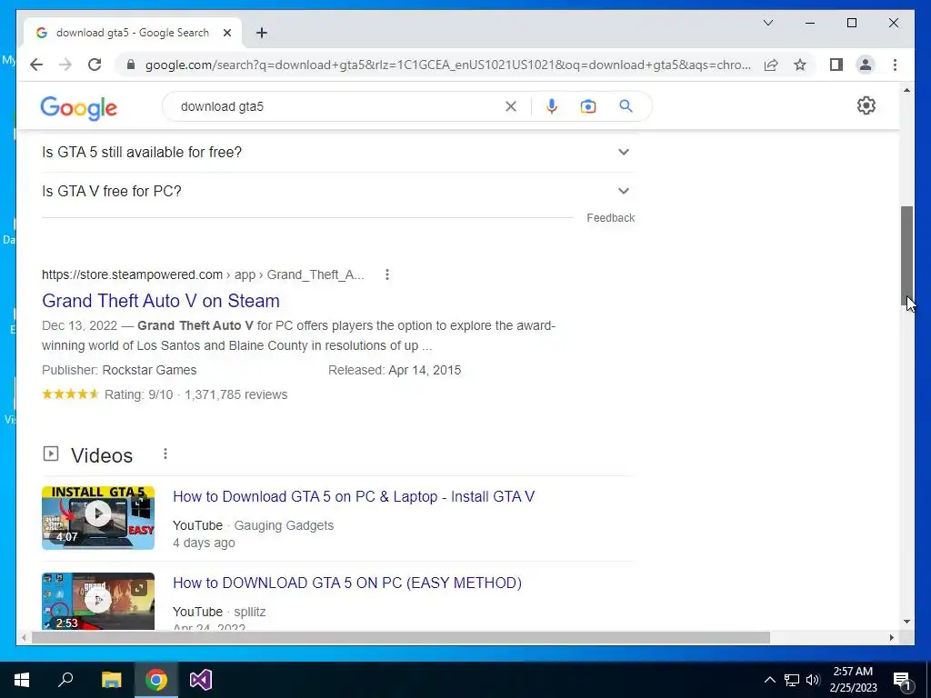
Task: Click 'Publisher: Rockstar Games' text
Action: pyautogui.click(x=119, y=370)
